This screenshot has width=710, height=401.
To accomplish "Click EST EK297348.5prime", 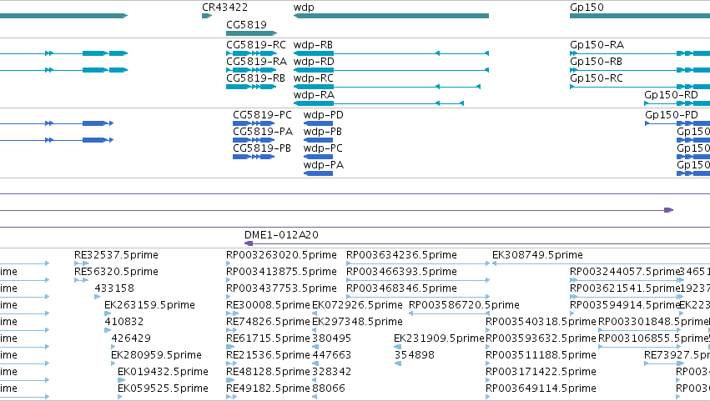I will 315,330.
